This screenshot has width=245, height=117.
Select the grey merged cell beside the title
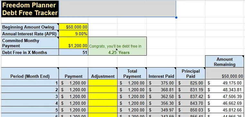pos(118,9)
